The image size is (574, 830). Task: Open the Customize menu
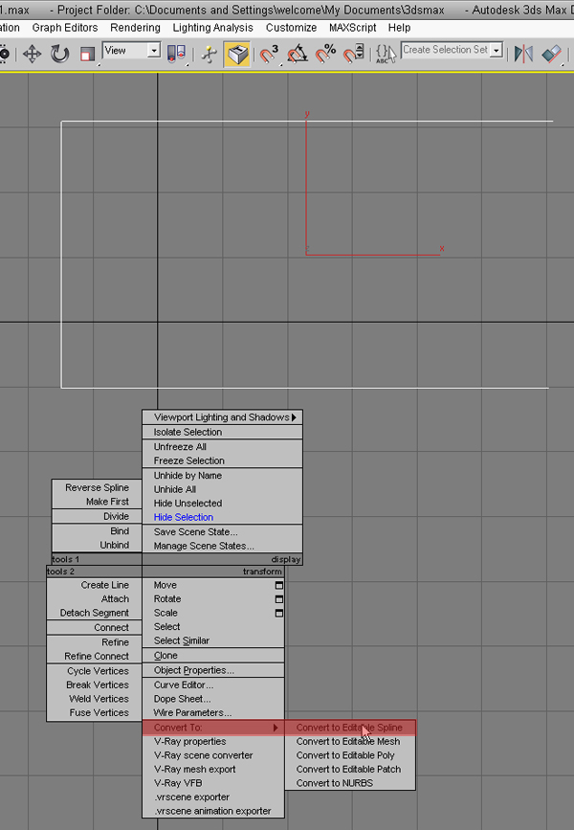(291, 28)
